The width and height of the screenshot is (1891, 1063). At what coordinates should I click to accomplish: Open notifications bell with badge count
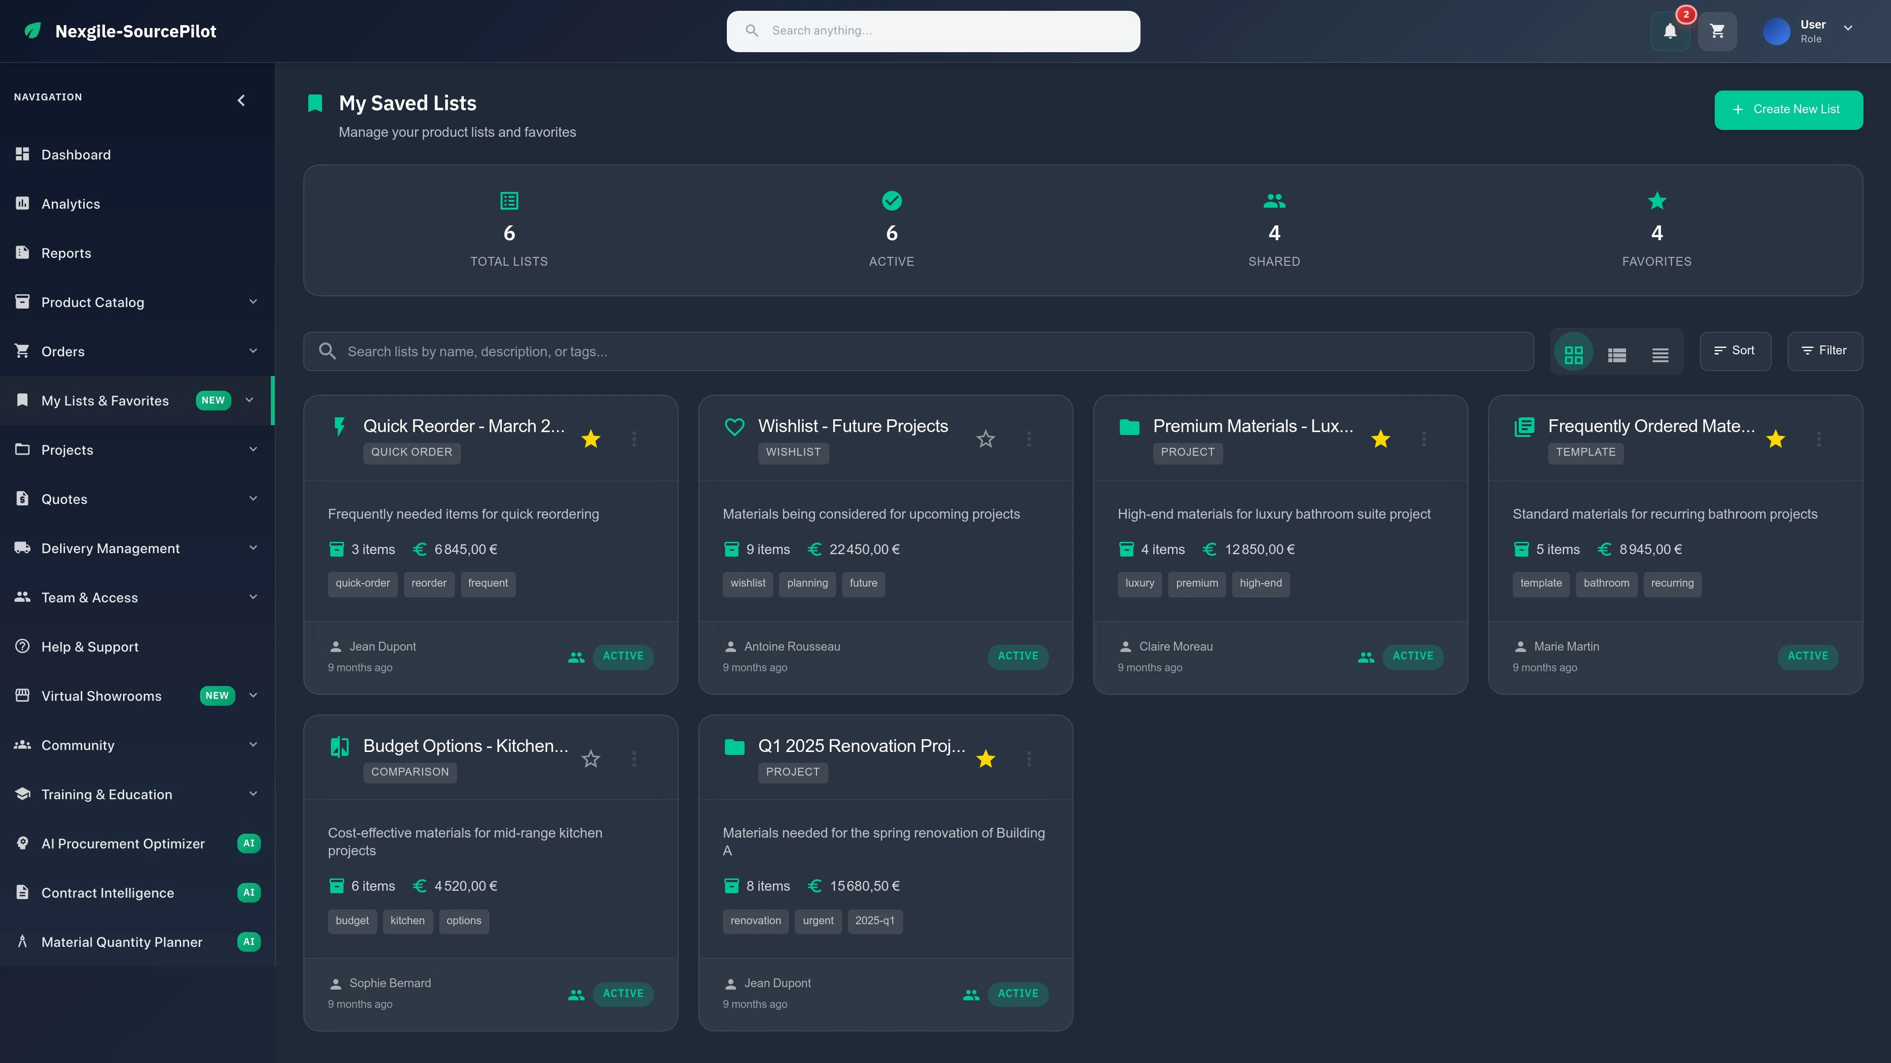[1669, 31]
